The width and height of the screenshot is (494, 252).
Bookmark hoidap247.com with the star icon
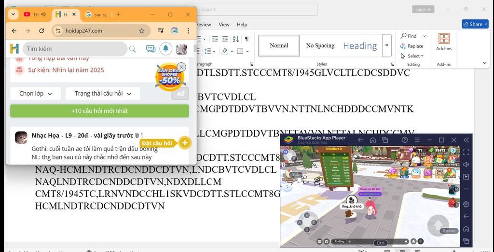point(142,30)
